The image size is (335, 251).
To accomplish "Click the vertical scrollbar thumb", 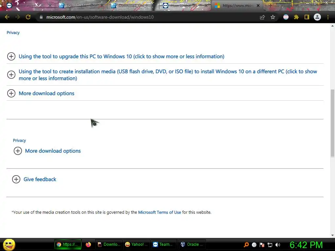I will click(x=332, y=123).
